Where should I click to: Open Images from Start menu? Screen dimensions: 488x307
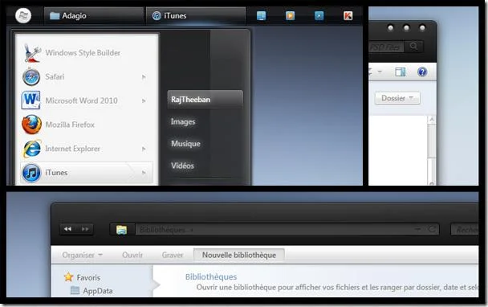pyautogui.click(x=183, y=121)
